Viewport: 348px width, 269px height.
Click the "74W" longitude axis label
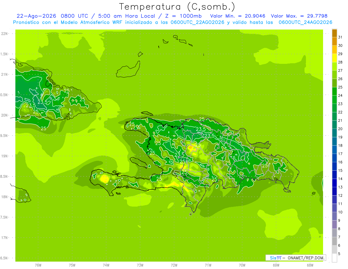(106, 265)
